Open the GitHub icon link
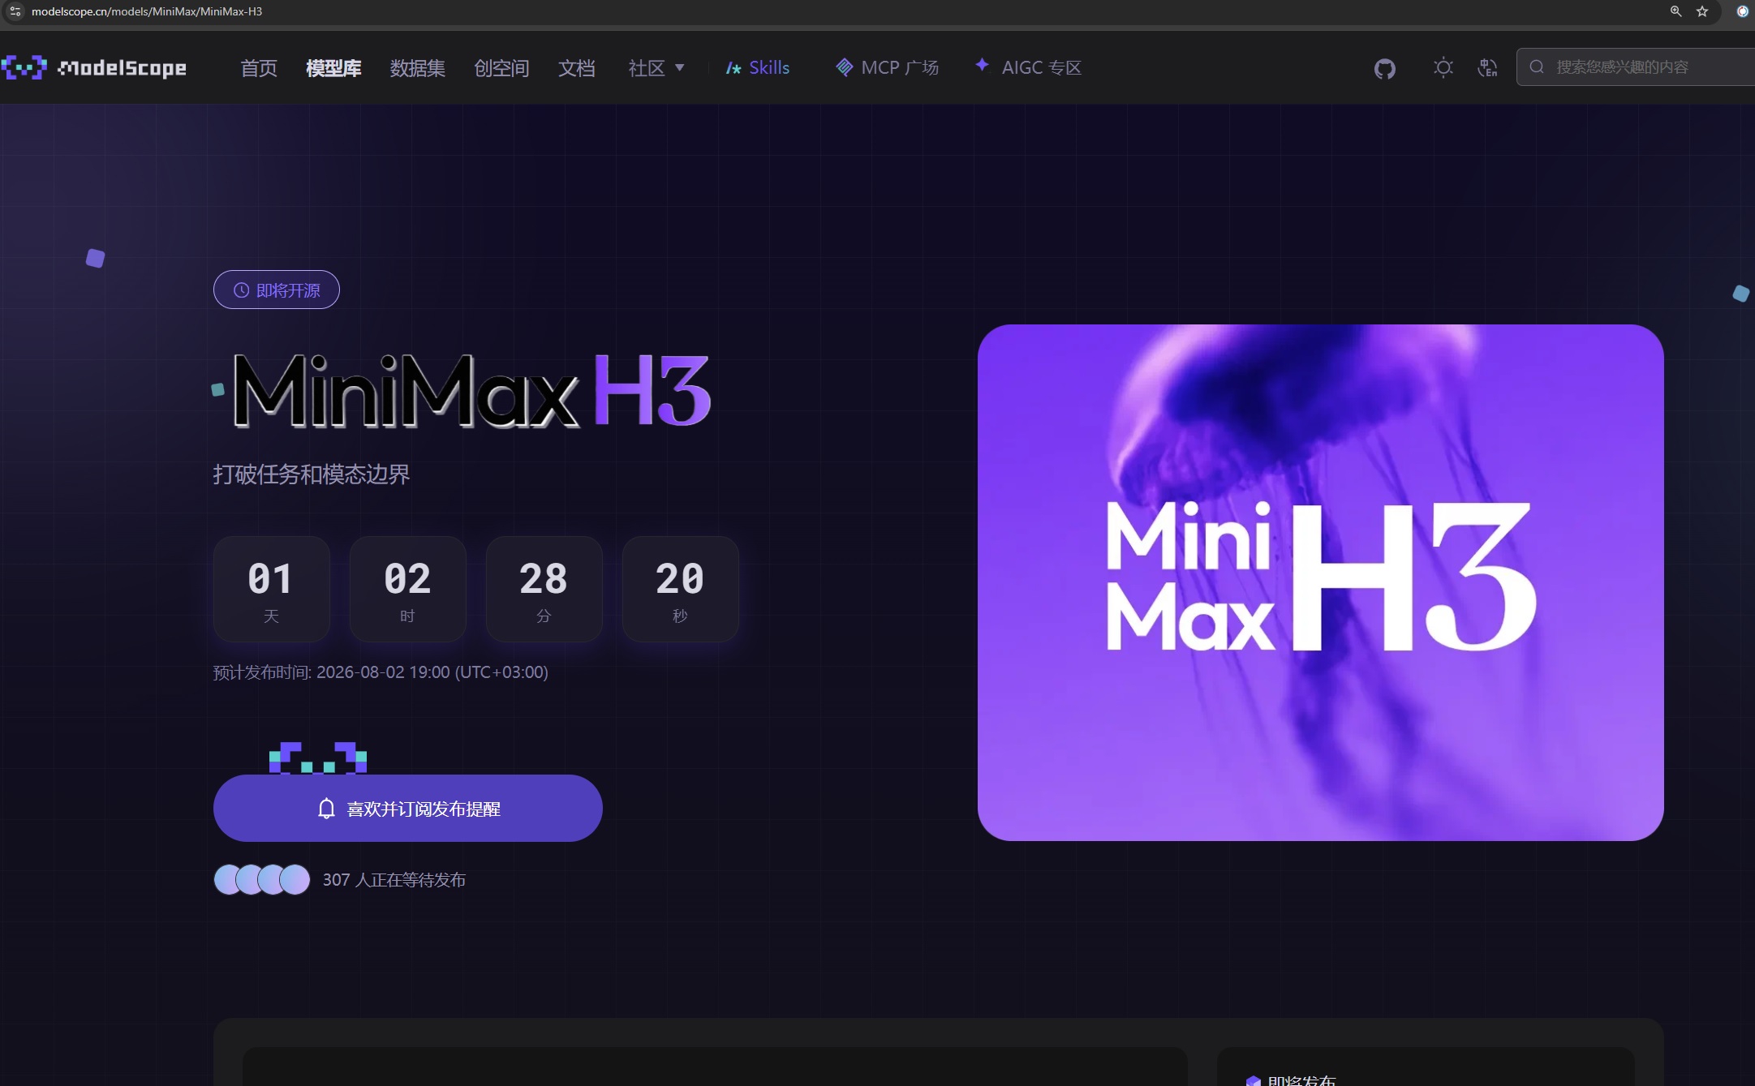The height and width of the screenshot is (1086, 1755). [x=1385, y=68]
